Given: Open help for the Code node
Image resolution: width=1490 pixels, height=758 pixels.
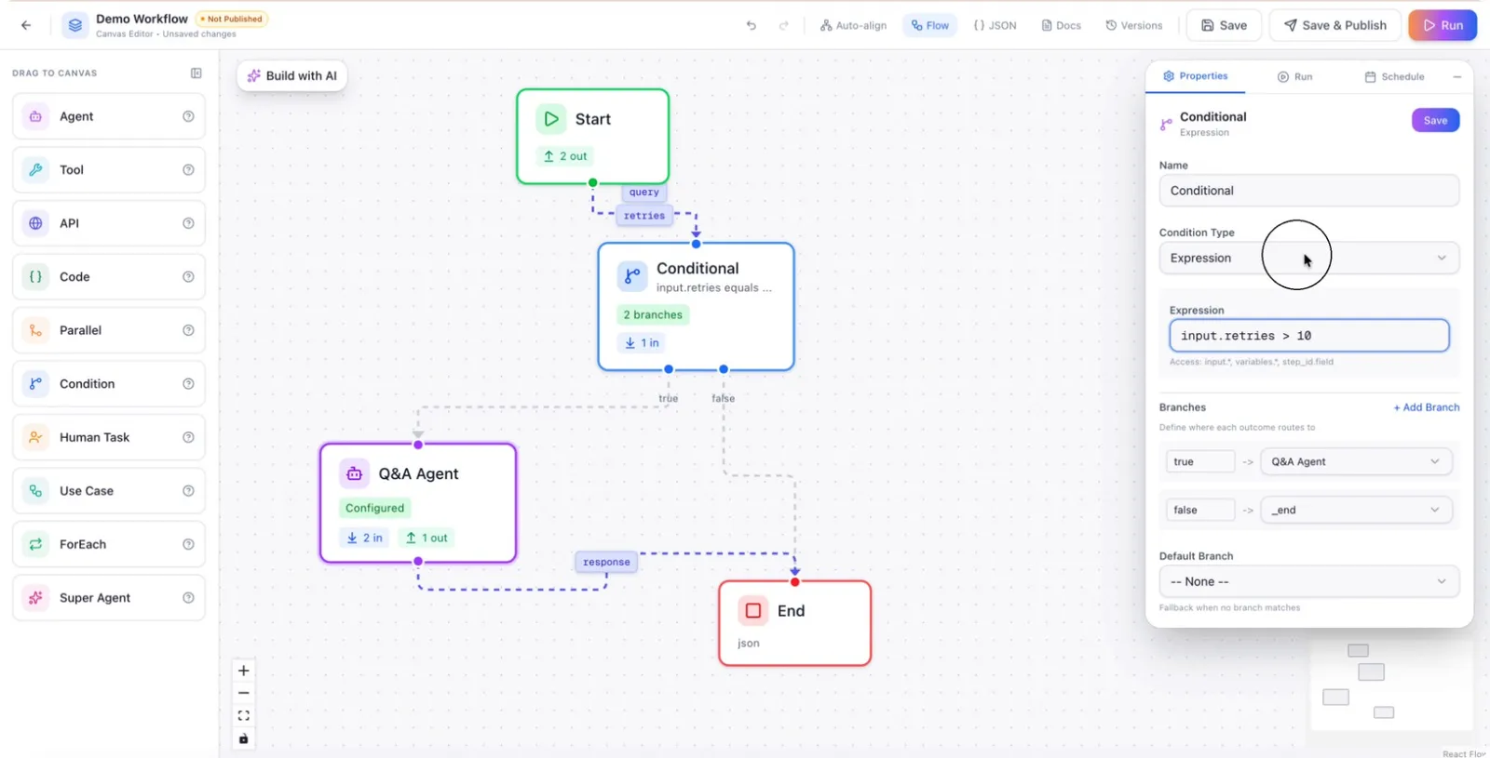Looking at the screenshot, I should click(188, 277).
